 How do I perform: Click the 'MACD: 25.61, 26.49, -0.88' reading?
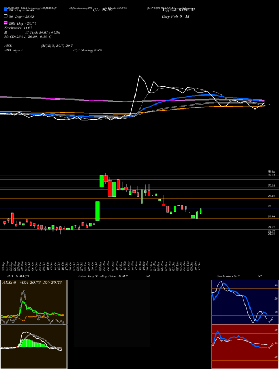pos(27,37)
